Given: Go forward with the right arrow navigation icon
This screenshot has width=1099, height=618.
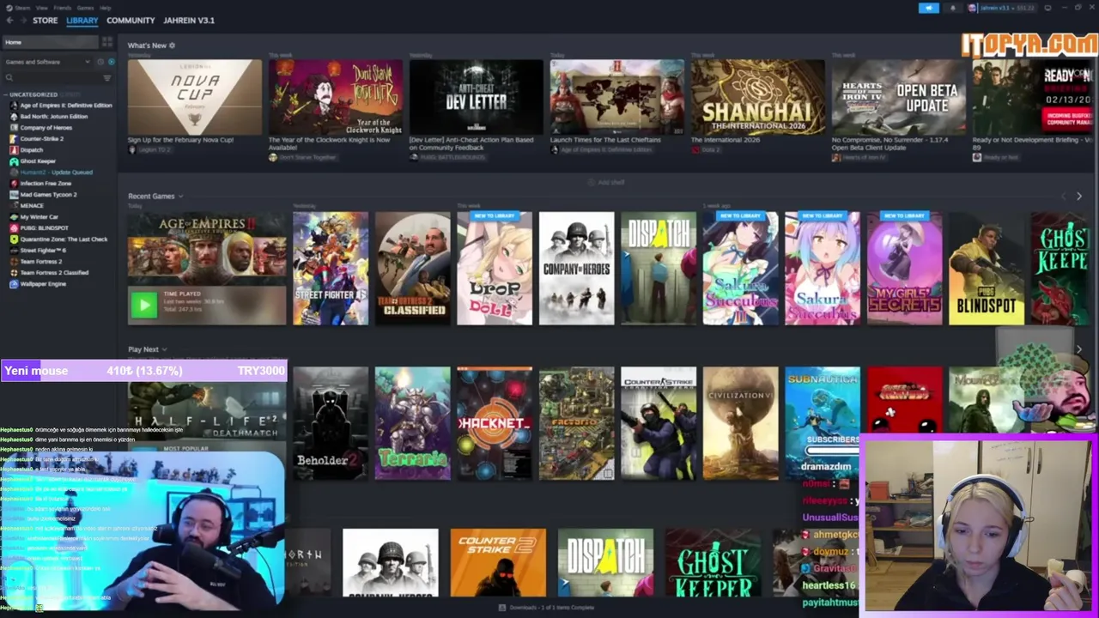Looking at the screenshot, I should click(x=22, y=21).
